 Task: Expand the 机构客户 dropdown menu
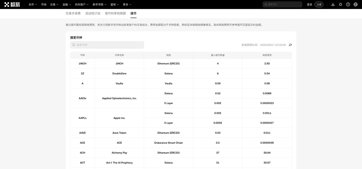pos(82,5)
